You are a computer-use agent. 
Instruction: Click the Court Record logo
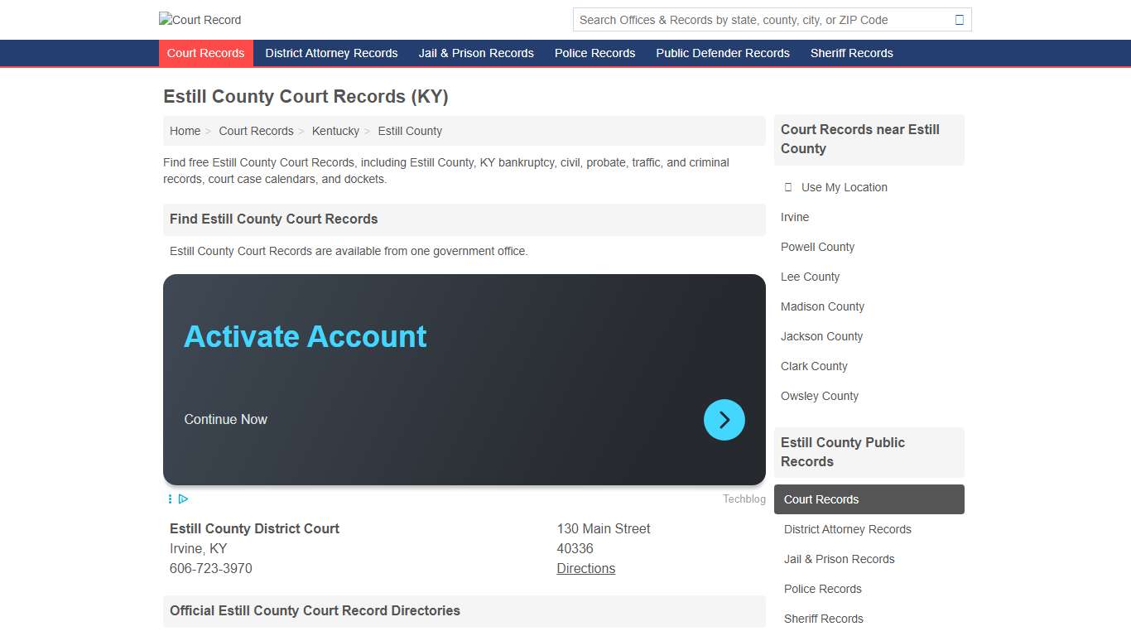[x=199, y=19]
